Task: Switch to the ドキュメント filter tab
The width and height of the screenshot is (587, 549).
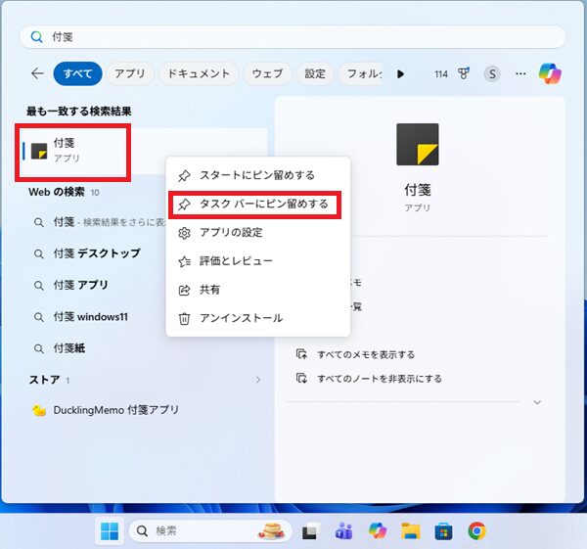Action: 199,73
